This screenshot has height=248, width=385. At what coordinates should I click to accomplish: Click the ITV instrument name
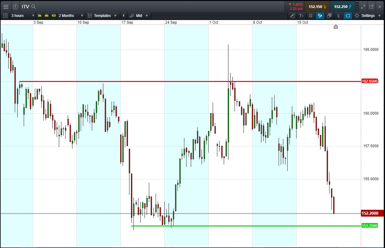tap(25, 6)
